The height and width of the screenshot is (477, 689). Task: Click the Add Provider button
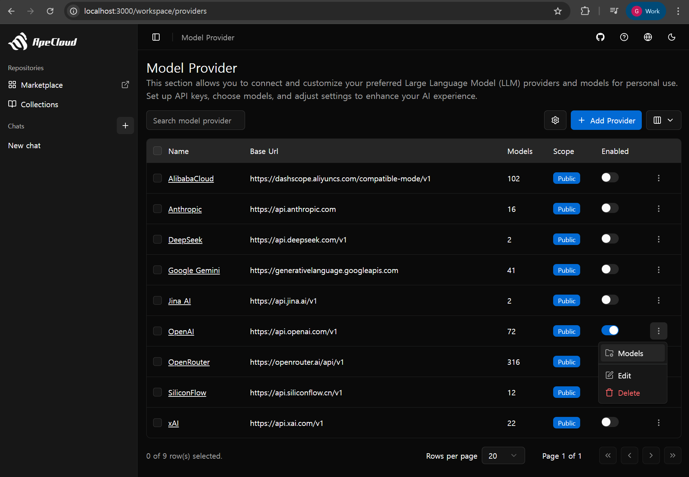point(606,120)
